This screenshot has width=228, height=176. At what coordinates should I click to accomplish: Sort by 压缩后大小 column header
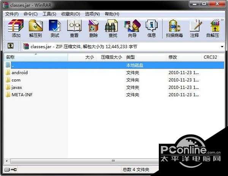tap(110, 57)
